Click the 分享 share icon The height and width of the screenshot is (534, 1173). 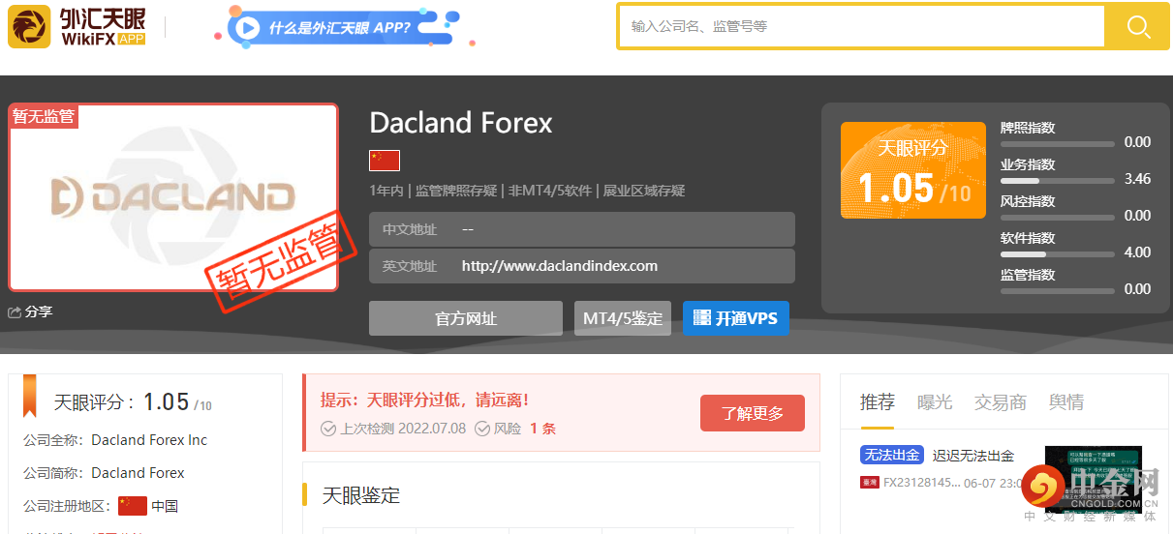[x=15, y=312]
